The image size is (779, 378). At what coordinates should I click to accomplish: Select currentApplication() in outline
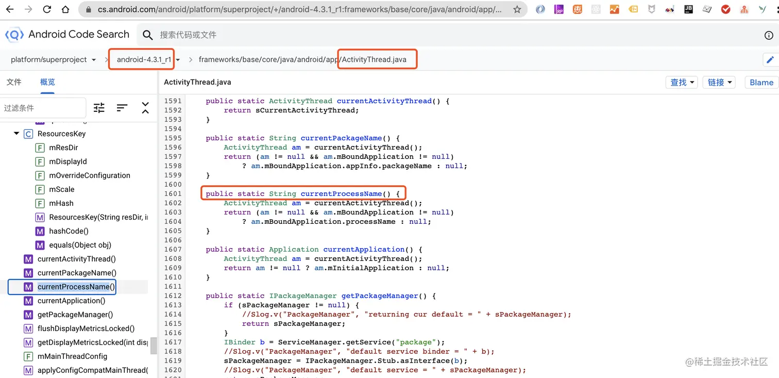71,301
